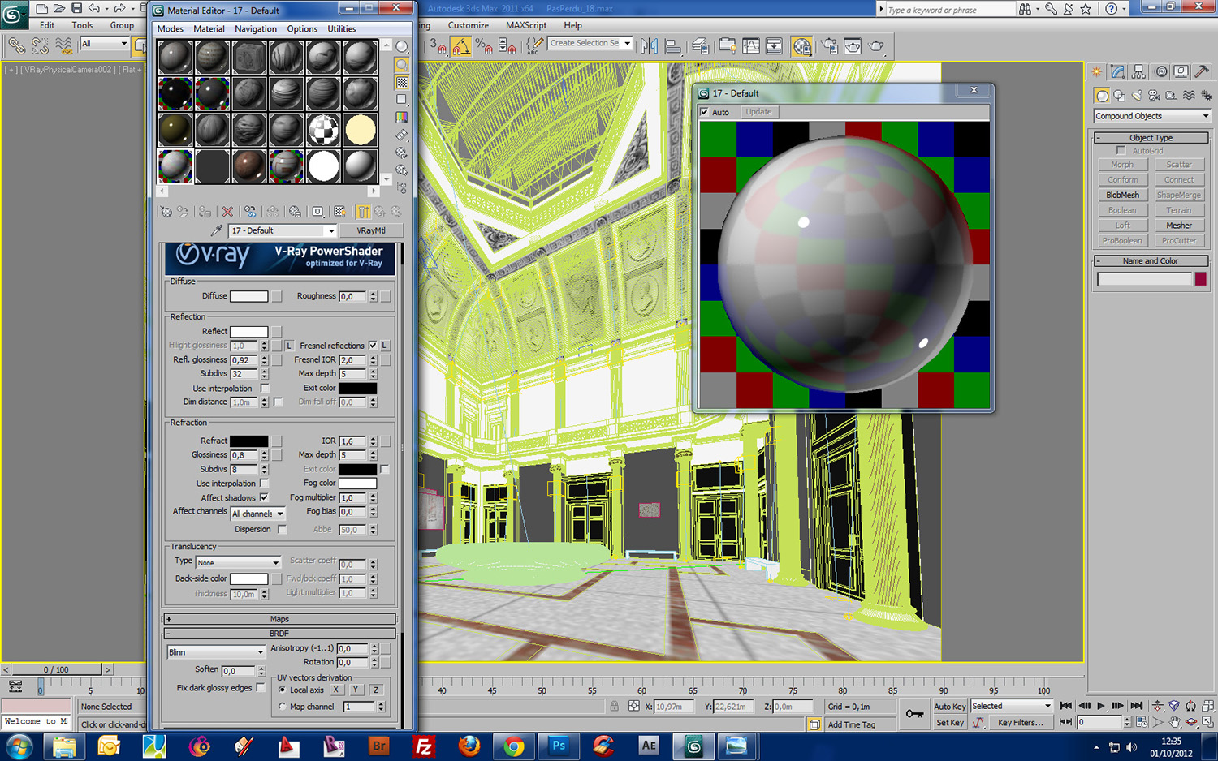The height and width of the screenshot is (761, 1218).
Task: Pick material from object with eyedropper
Action: pos(217,230)
